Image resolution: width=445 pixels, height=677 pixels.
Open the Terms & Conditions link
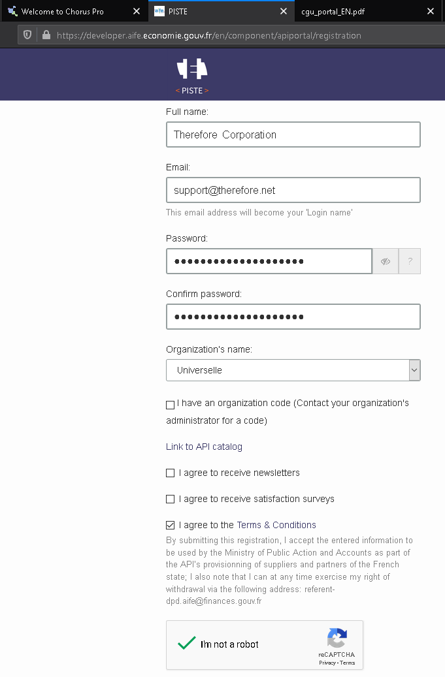pyautogui.click(x=276, y=526)
